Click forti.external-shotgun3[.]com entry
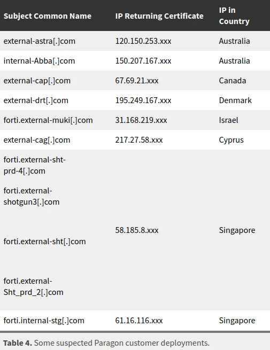This screenshot has height=350, width=270. 32,197
